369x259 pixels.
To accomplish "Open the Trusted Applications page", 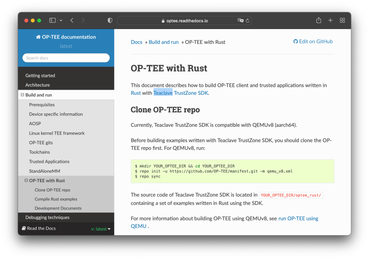I will click(49, 162).
